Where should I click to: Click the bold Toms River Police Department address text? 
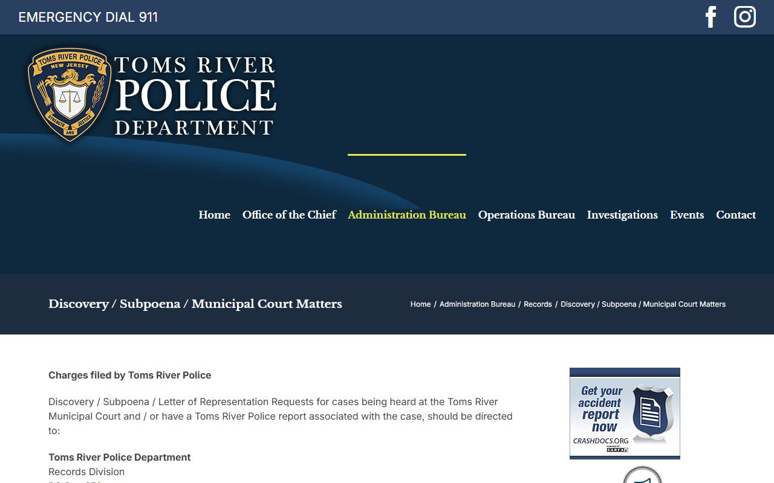[120, 457]
